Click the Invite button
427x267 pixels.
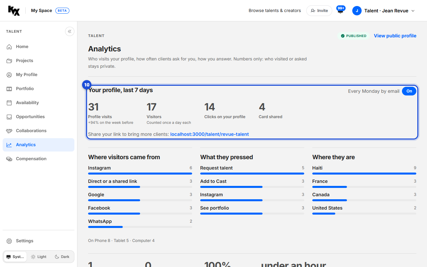click(319, 11)
